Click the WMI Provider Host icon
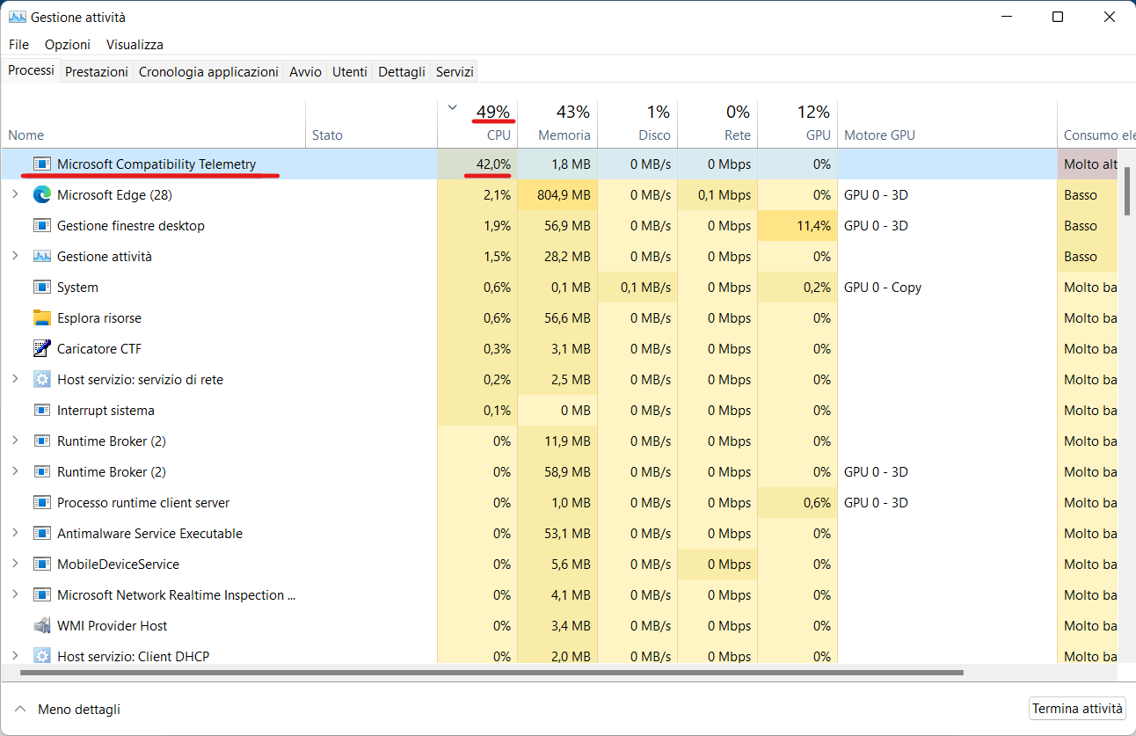1136x736 pixels. click(41, 625)
